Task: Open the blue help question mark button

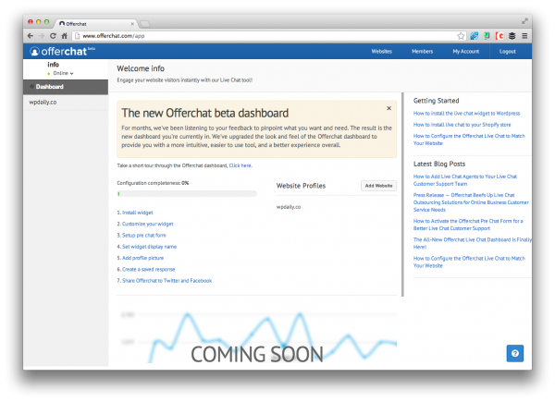Action: tap(515, 353)
